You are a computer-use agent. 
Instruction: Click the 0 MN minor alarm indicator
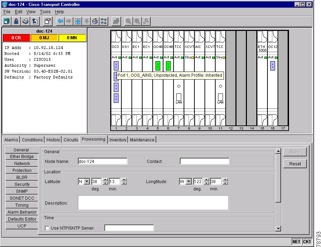pos(72,38)
